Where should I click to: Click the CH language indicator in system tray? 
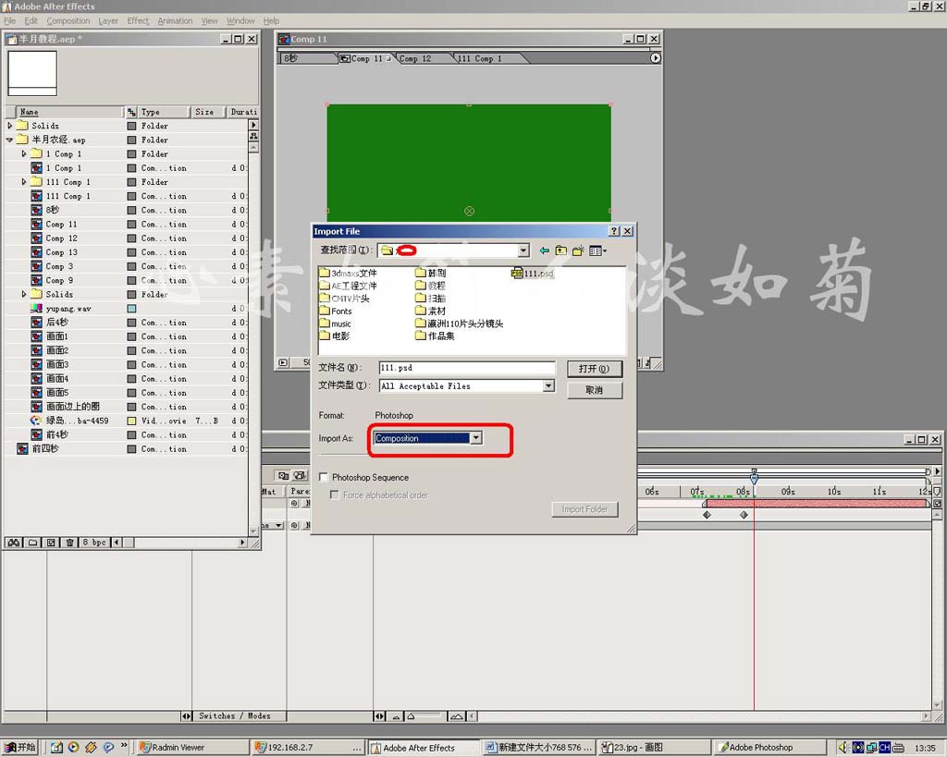click(885, 748)
